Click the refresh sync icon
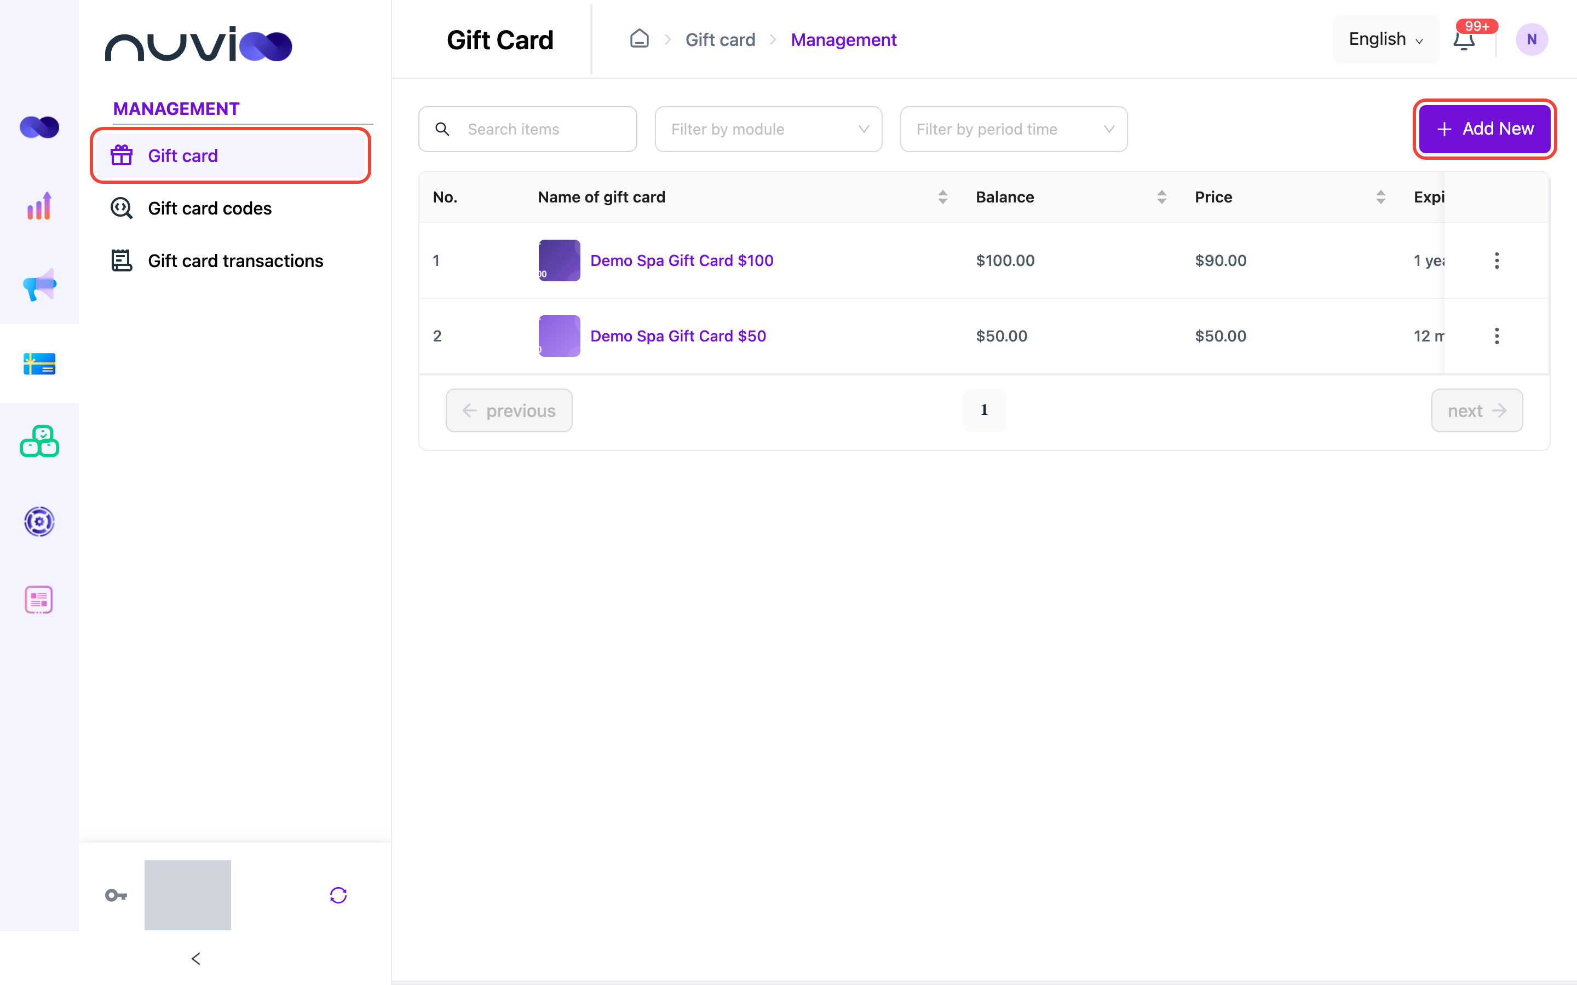 [x=338, y=895]
